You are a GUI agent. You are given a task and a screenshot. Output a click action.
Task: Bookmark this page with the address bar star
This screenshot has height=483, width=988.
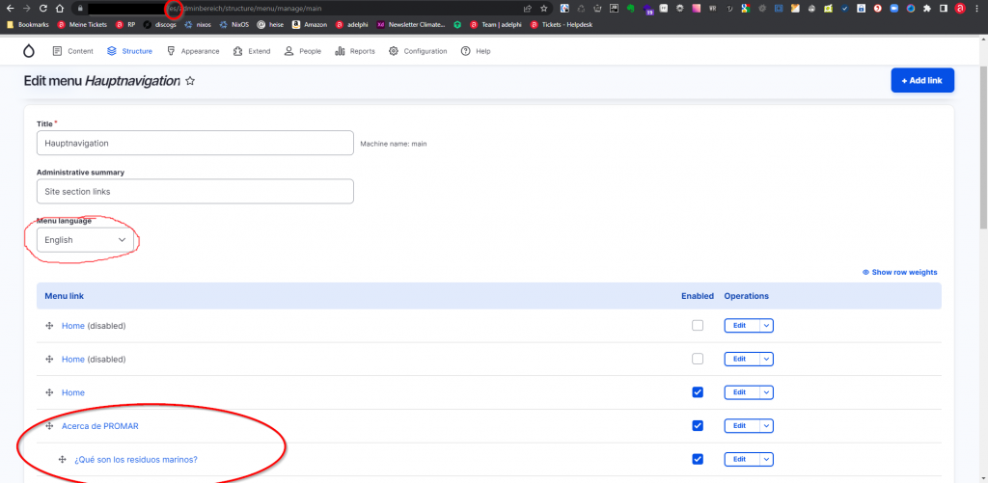(x=544, y=8)
